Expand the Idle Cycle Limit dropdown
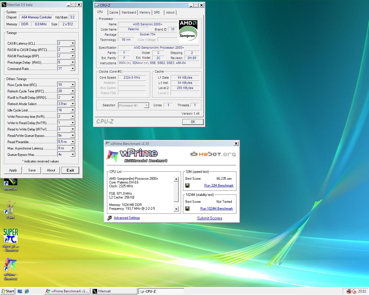 pyautogui.click(x=73, y=110)
